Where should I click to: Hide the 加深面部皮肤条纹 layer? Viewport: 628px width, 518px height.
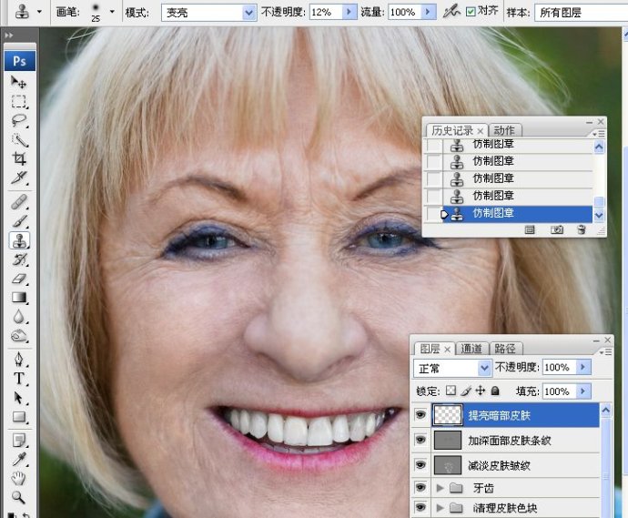click(x=420, y=440)
